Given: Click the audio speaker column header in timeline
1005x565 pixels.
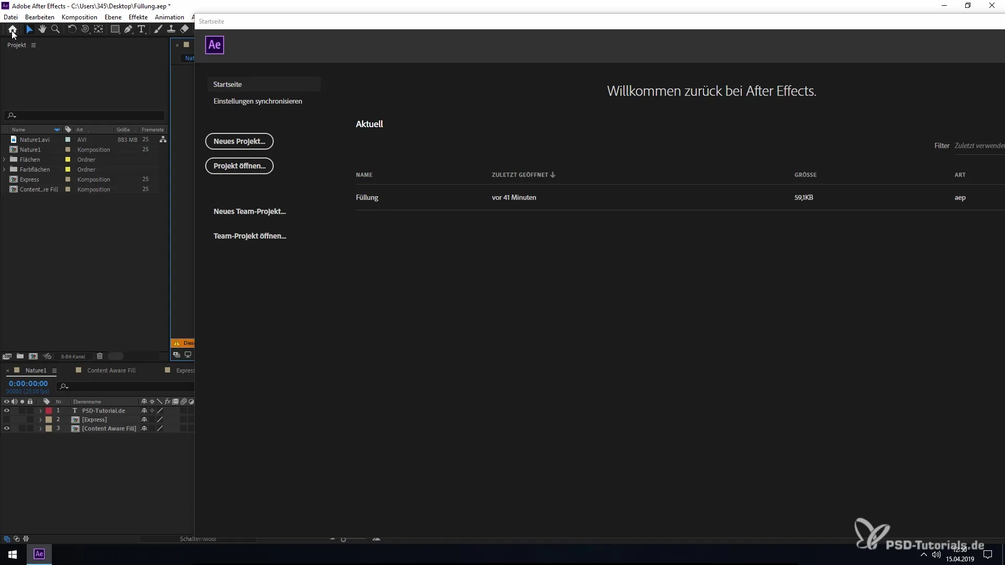Looking at the screenshot, I should pos(15,402).
